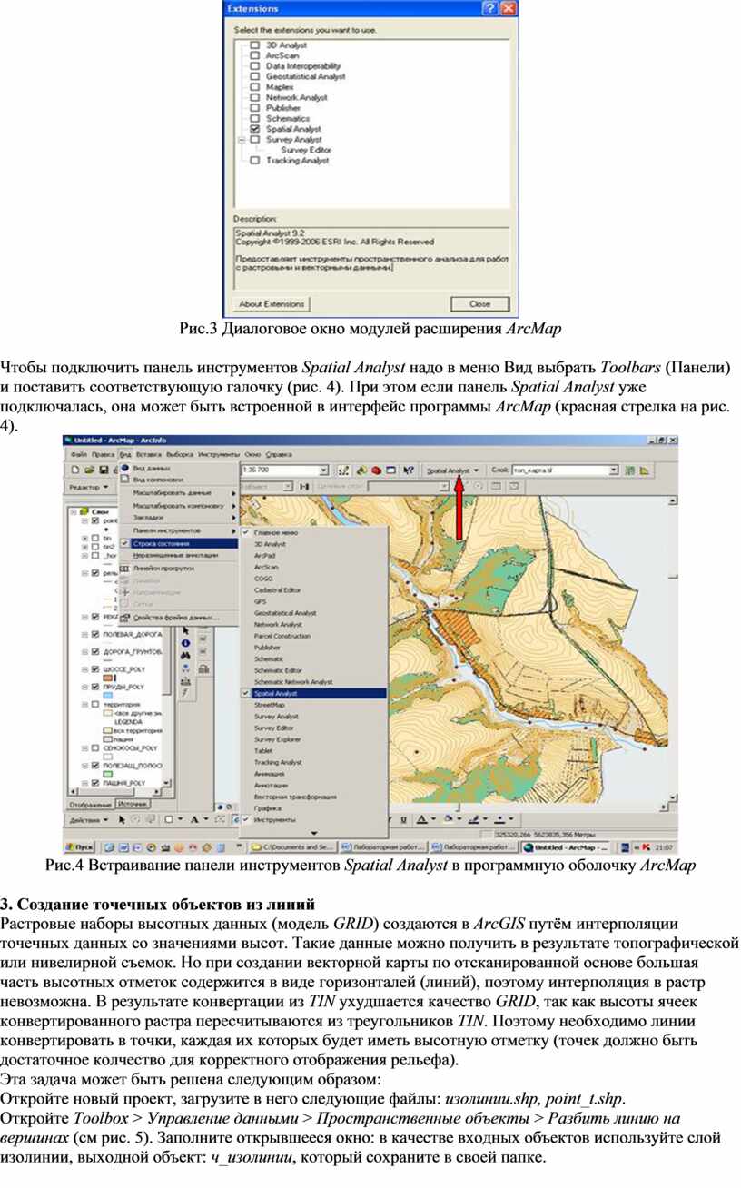Choose Вид данных in the Вид menu
741x1188 pixels.
[x=151, y=467]
